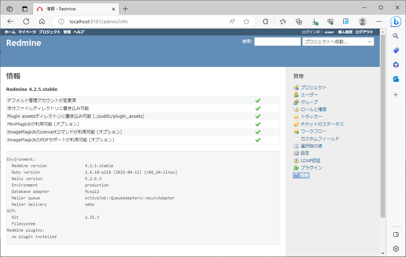Open マイページ in top menu
The height and width of the screenshot is (257, 406).
(x=27, y=32)
